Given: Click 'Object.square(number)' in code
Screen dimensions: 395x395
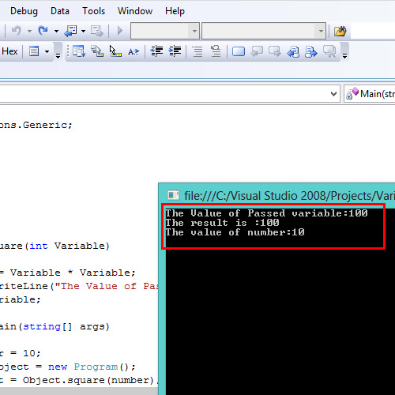Looking at the screenshot, I should click(x=88, y=380).
